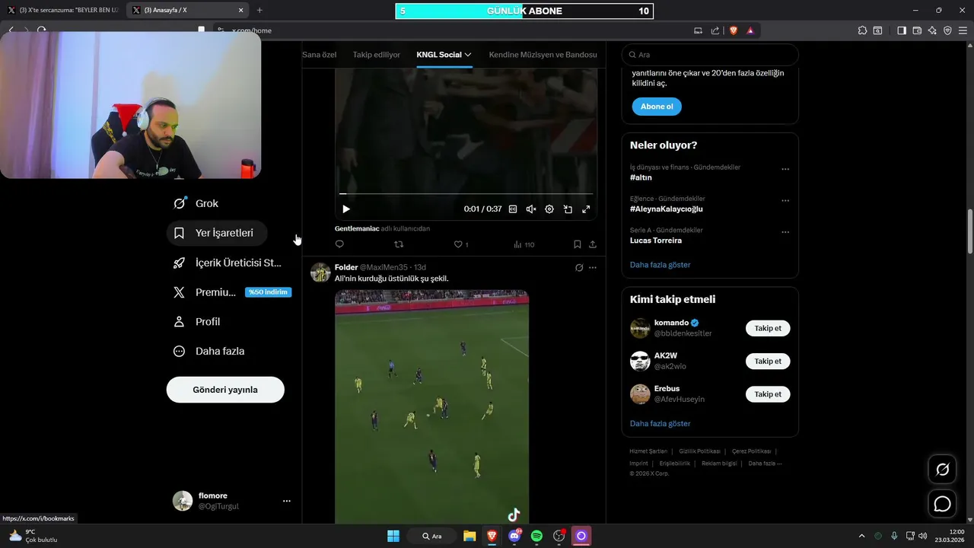Reply to the Gentlemaniac video post

339,244
